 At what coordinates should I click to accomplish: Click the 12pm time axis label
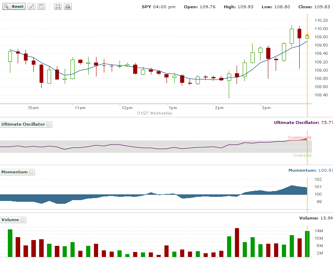[x=127, y=108]
